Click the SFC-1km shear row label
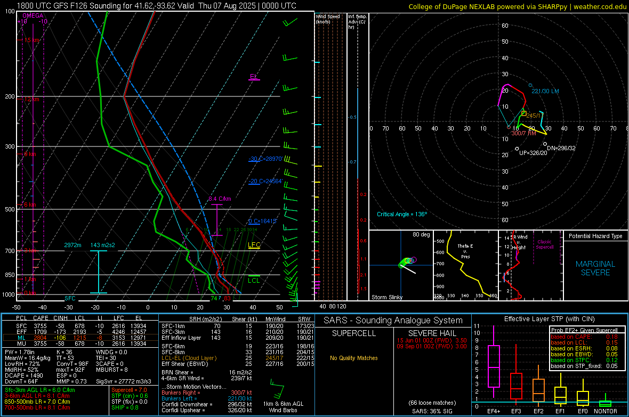 [173, 326]
